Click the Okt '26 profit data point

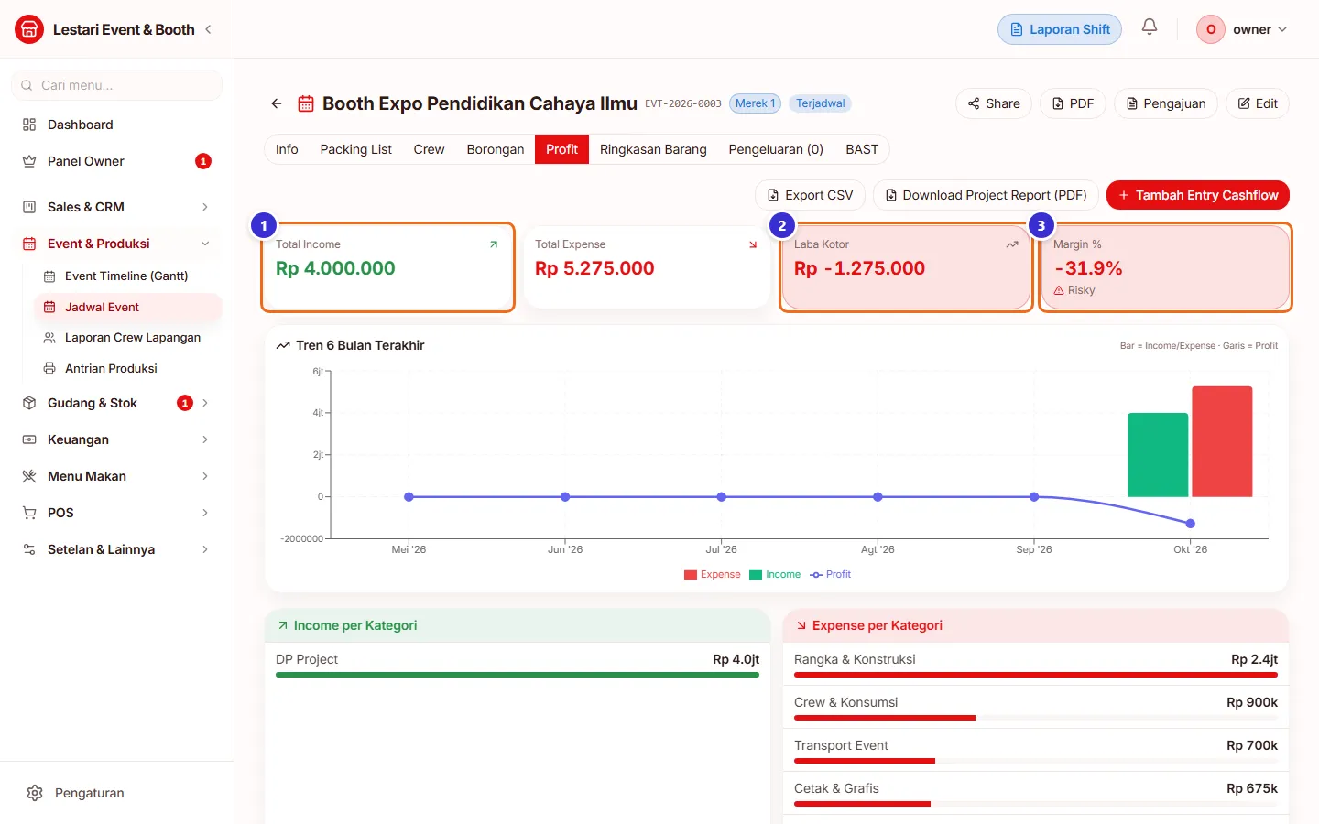tap(1190, 524)
